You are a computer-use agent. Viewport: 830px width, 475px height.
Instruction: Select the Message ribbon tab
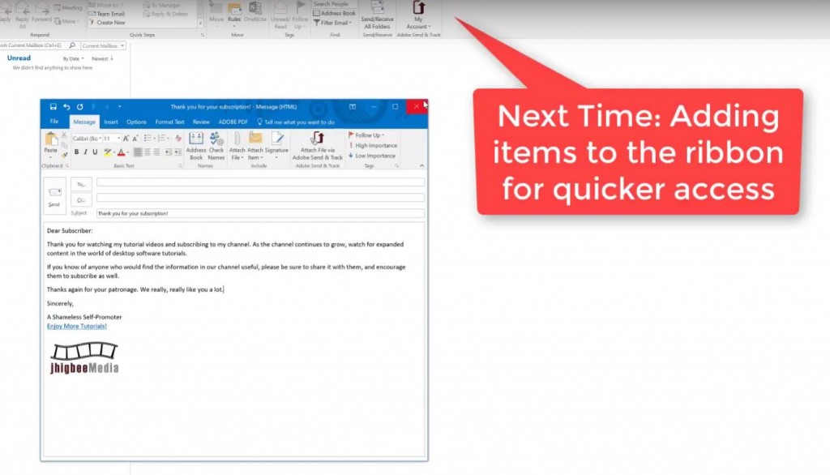pos(84,122)
